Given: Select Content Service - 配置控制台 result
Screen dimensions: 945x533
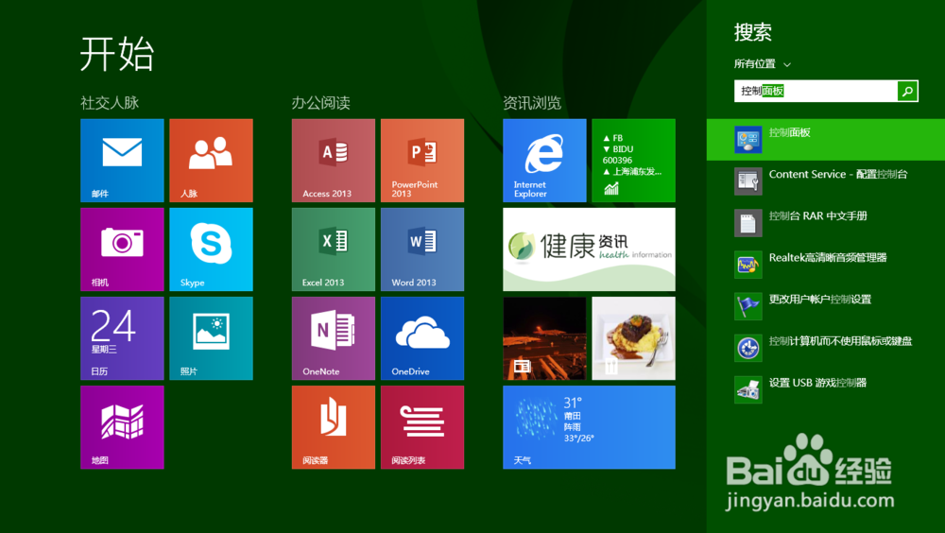Looking at the screenshot, I should (826, 181).
